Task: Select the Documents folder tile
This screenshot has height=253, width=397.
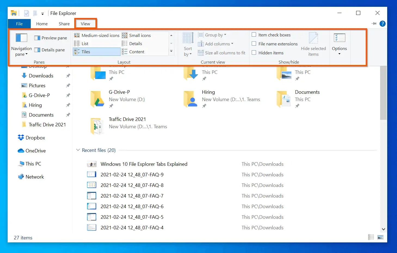Action: tap(298, 99)
